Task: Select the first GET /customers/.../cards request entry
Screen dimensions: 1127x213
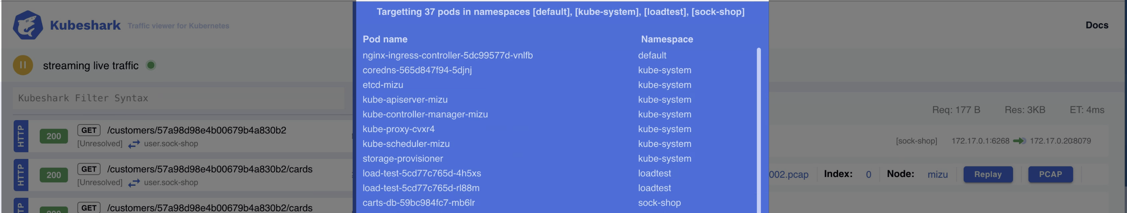Action: coord(210,169)
